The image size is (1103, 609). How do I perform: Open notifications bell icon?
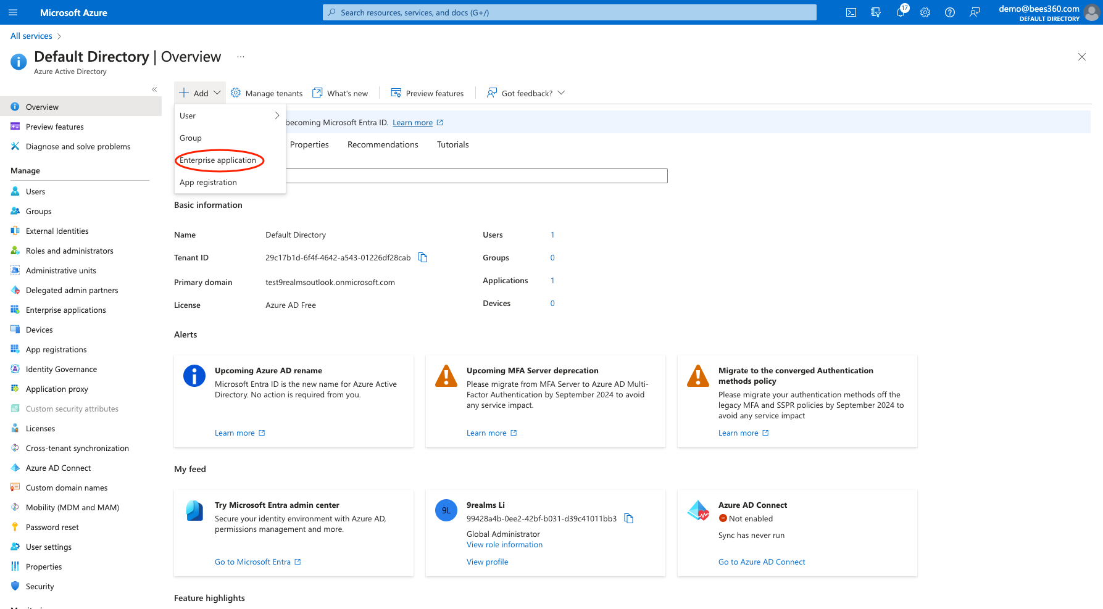(901, 12)
